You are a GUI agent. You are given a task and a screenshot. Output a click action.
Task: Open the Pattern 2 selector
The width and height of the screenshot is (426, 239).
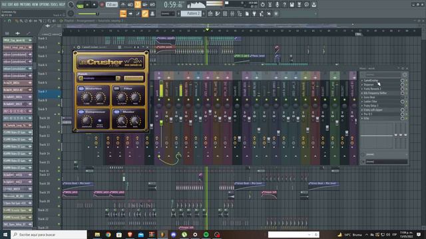[191, 13]
